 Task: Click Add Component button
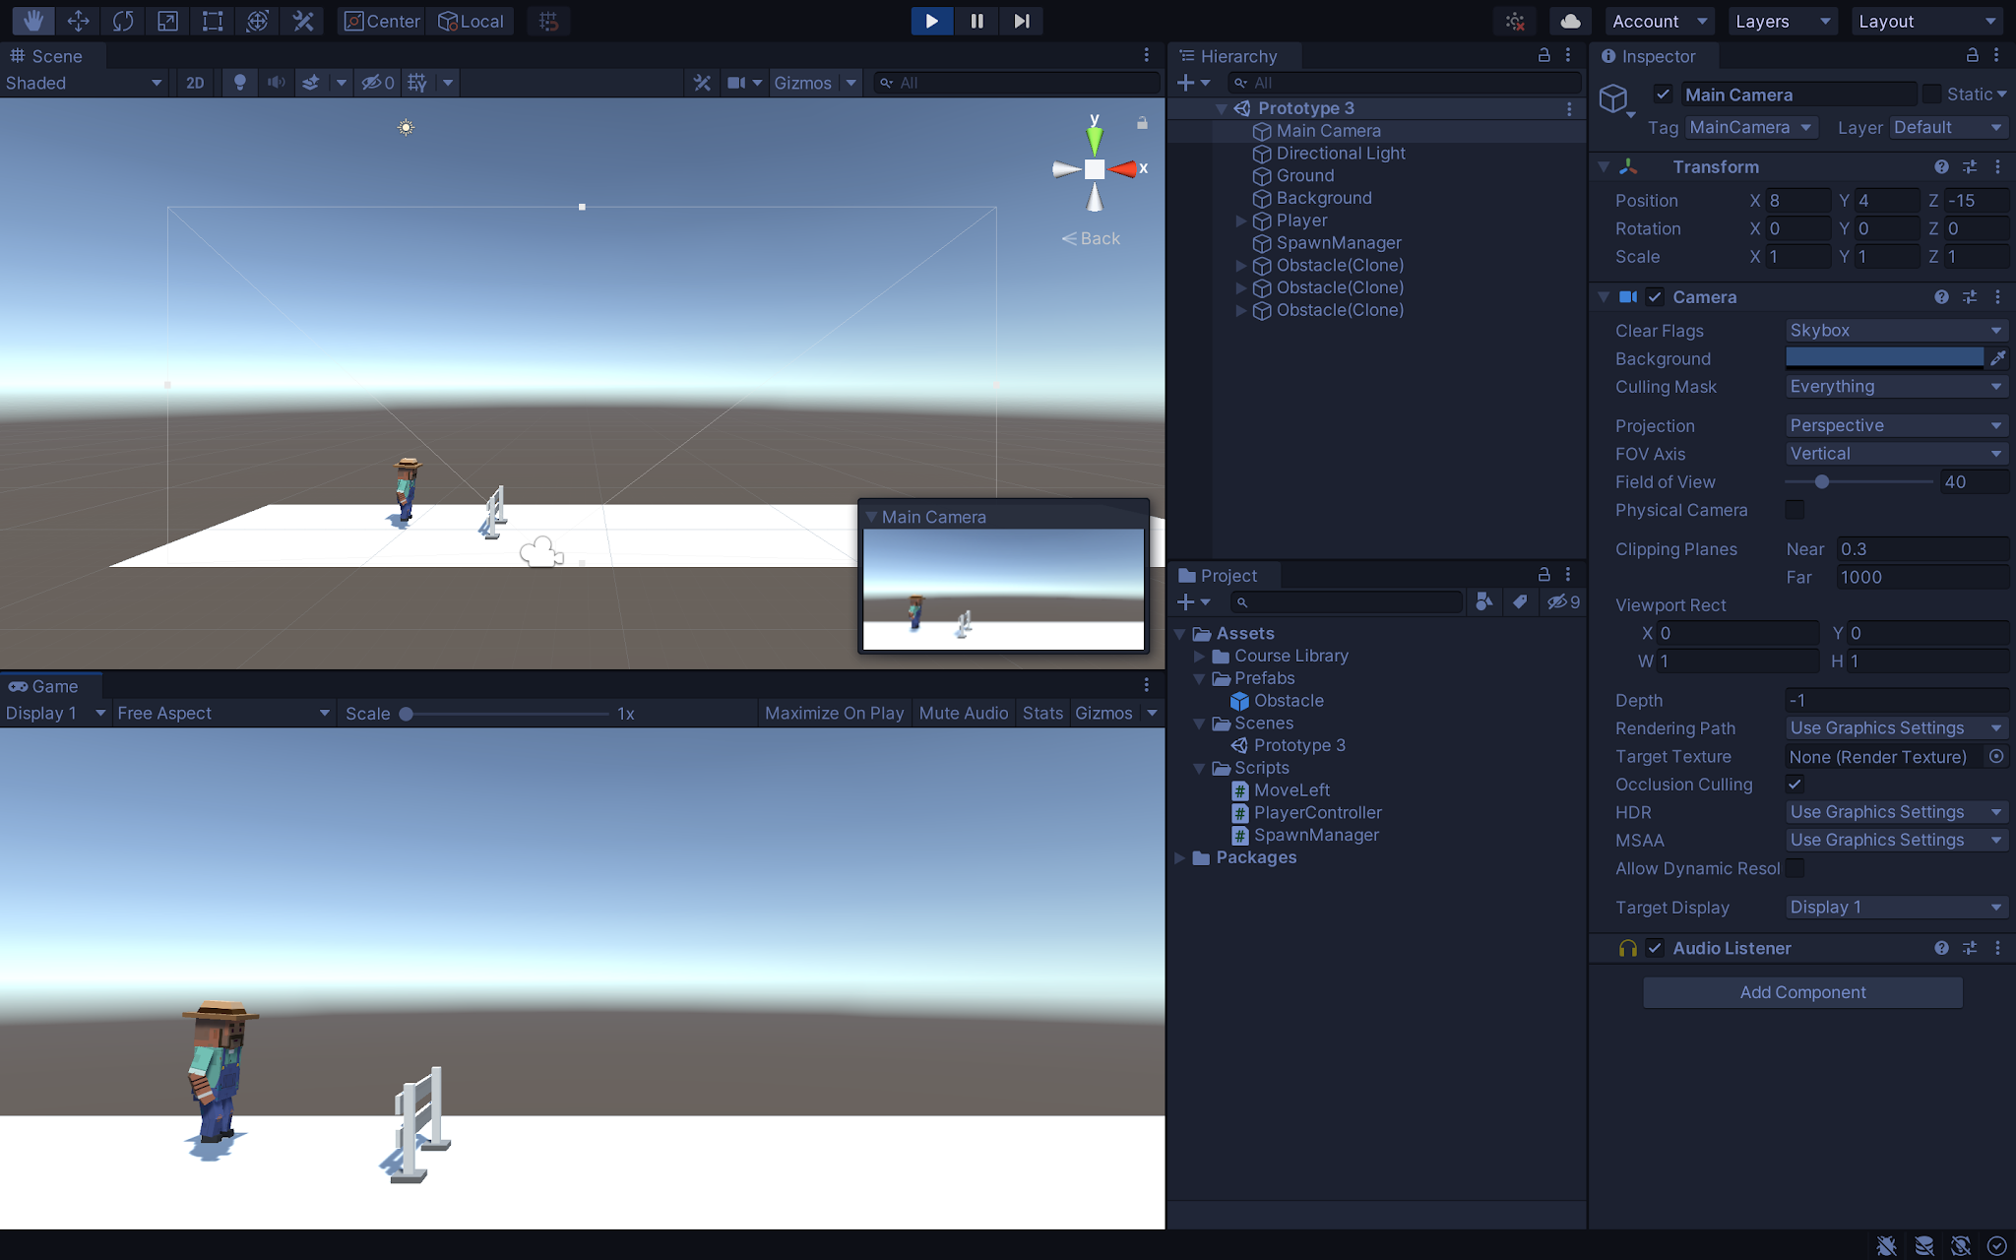point(1802,992)
